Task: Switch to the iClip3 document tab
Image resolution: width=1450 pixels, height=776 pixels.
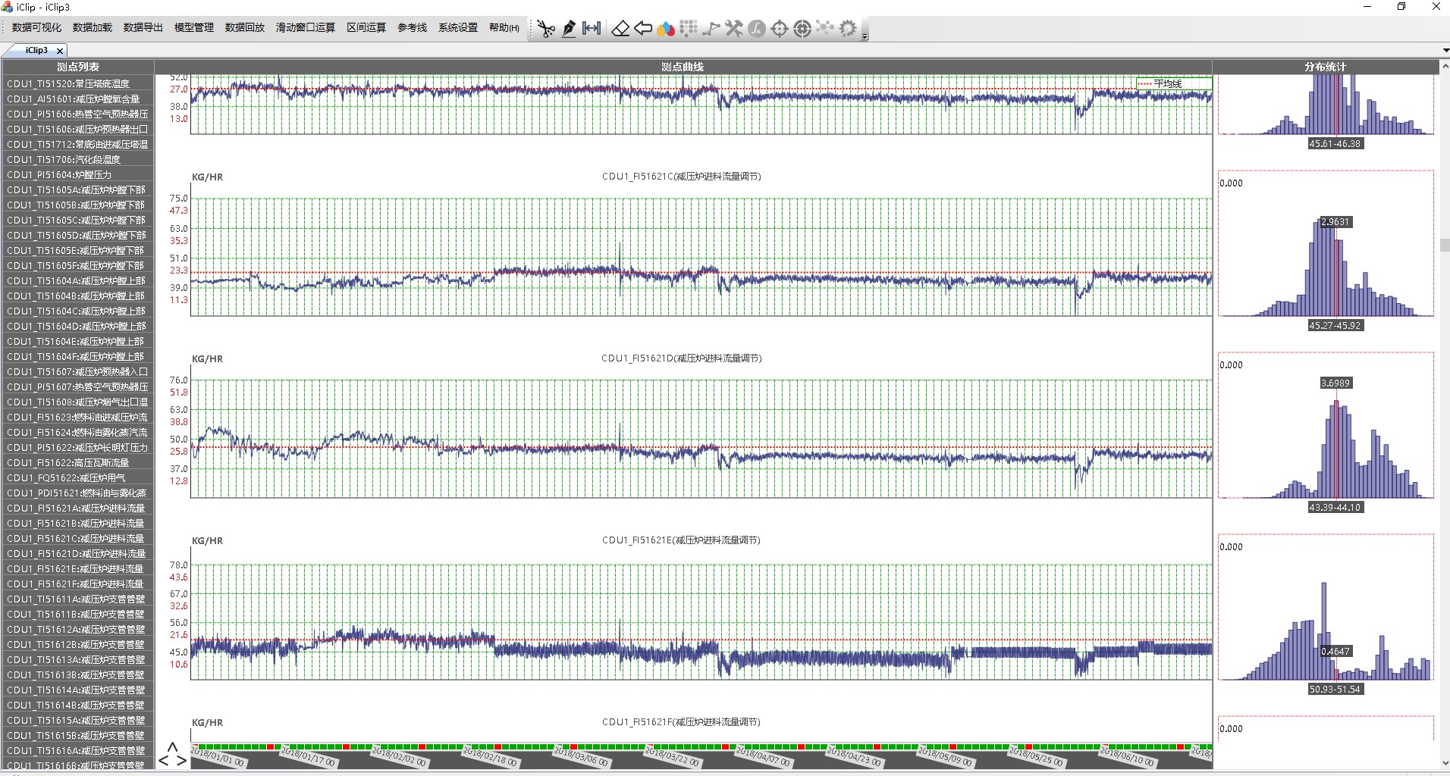Action: click(36, 50)
